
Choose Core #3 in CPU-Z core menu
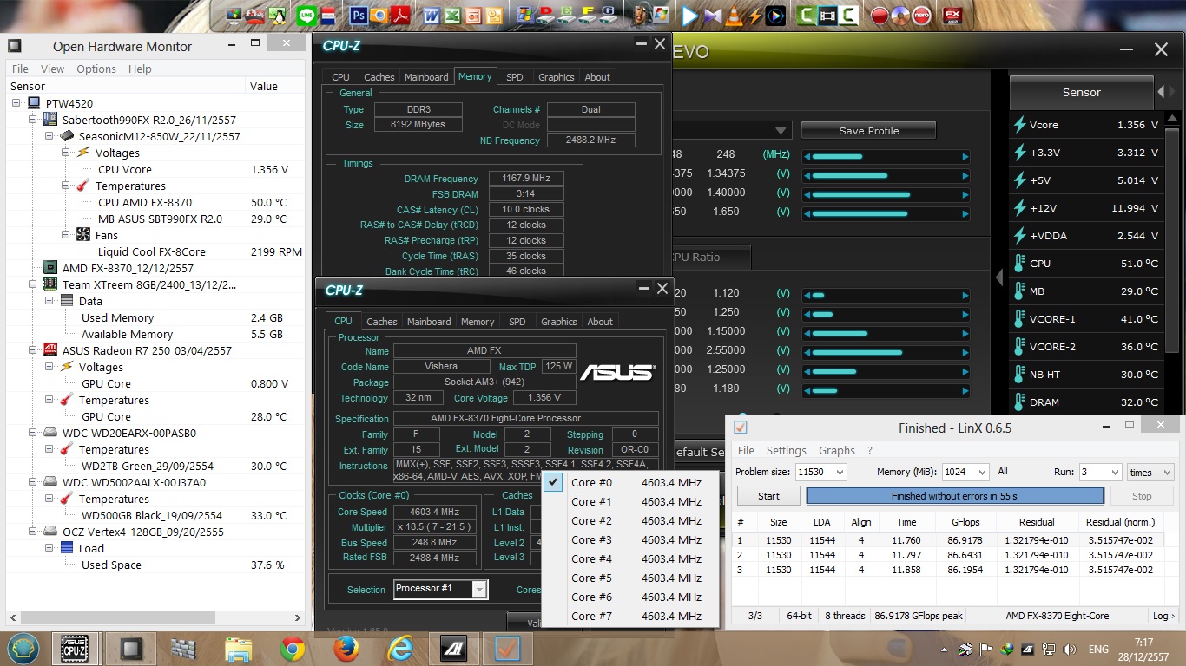(632, 539)
